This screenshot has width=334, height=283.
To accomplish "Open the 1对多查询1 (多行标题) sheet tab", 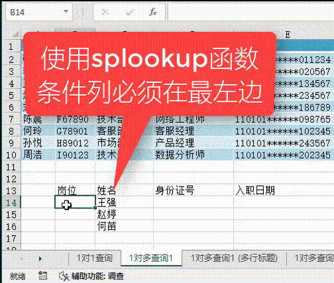I will point(234,258).
